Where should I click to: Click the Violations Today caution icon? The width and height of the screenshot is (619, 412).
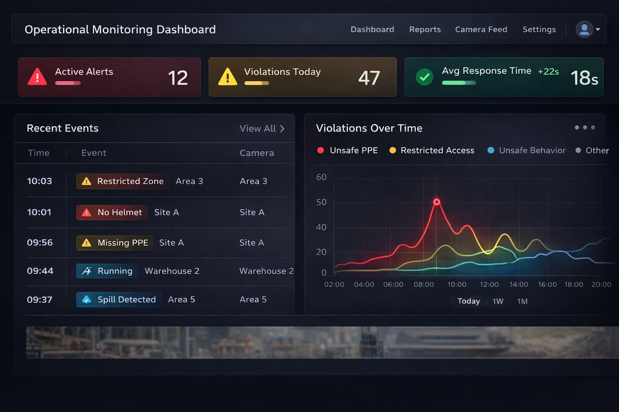click(x=228, y=77)
